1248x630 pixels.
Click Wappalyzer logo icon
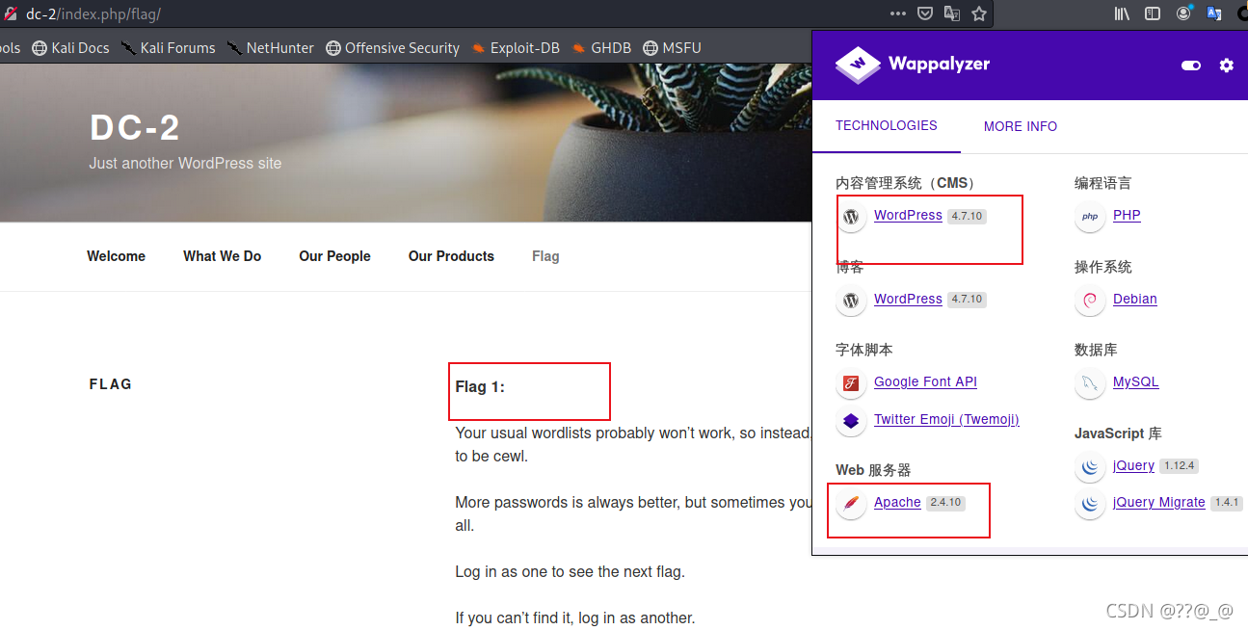pyautogui.click(x=858, y=65)
